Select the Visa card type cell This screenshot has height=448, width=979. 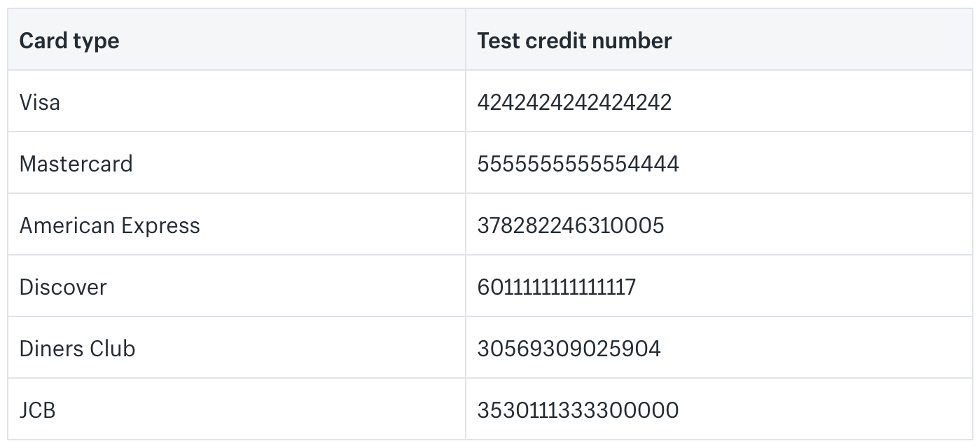point(40,102)
